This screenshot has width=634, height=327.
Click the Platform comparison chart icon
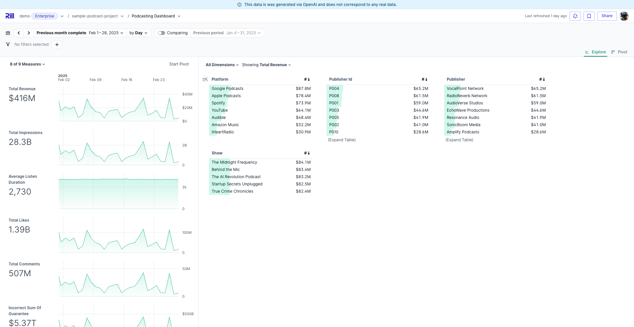tap(205, 79)
